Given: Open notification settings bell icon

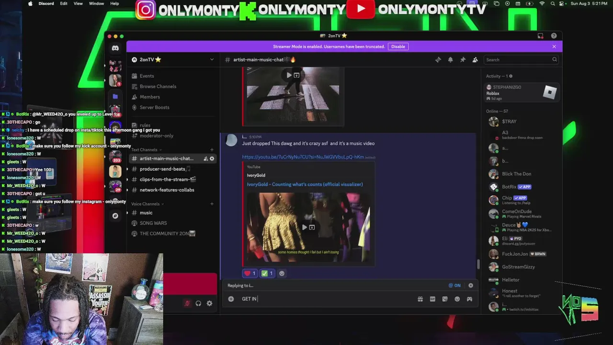Looking at the screenshot, I should click(x=450, y=60).
